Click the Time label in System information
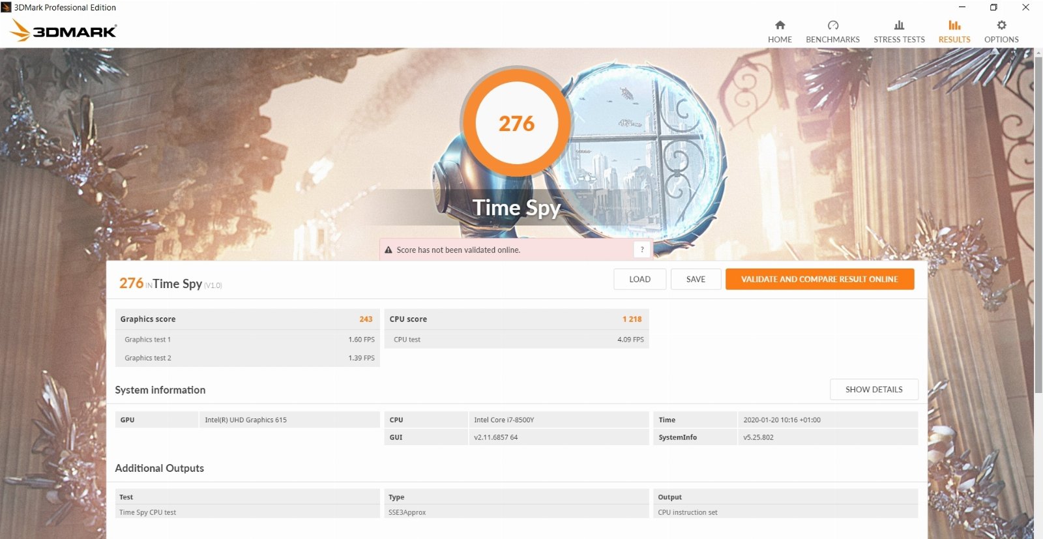This screenshot has width=1043, height=539. (667, 420)
